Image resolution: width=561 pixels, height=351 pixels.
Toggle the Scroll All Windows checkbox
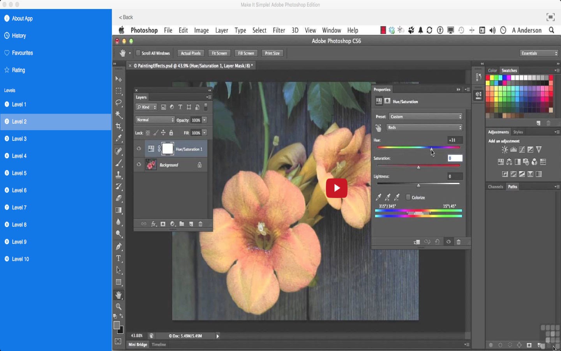point(138,53)
